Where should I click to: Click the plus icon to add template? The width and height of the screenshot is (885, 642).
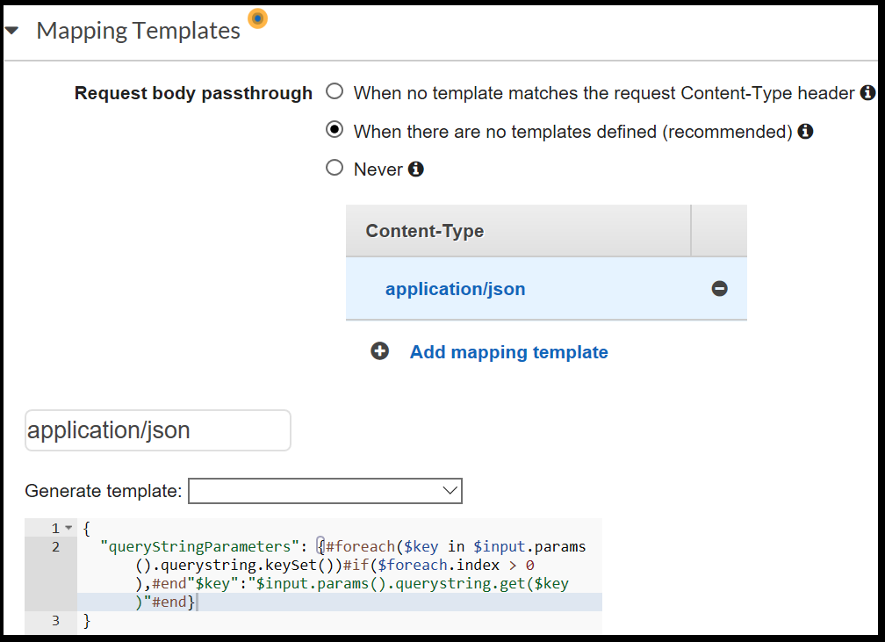pos(379,352)
